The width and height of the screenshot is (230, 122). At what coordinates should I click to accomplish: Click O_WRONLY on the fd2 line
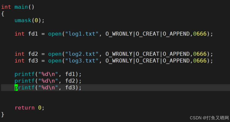[119, 54]
